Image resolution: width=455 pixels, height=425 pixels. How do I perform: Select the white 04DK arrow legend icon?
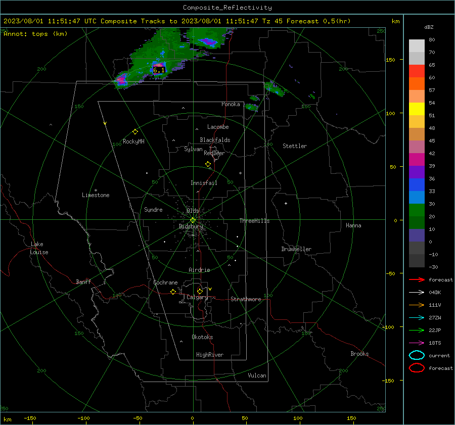417,292
